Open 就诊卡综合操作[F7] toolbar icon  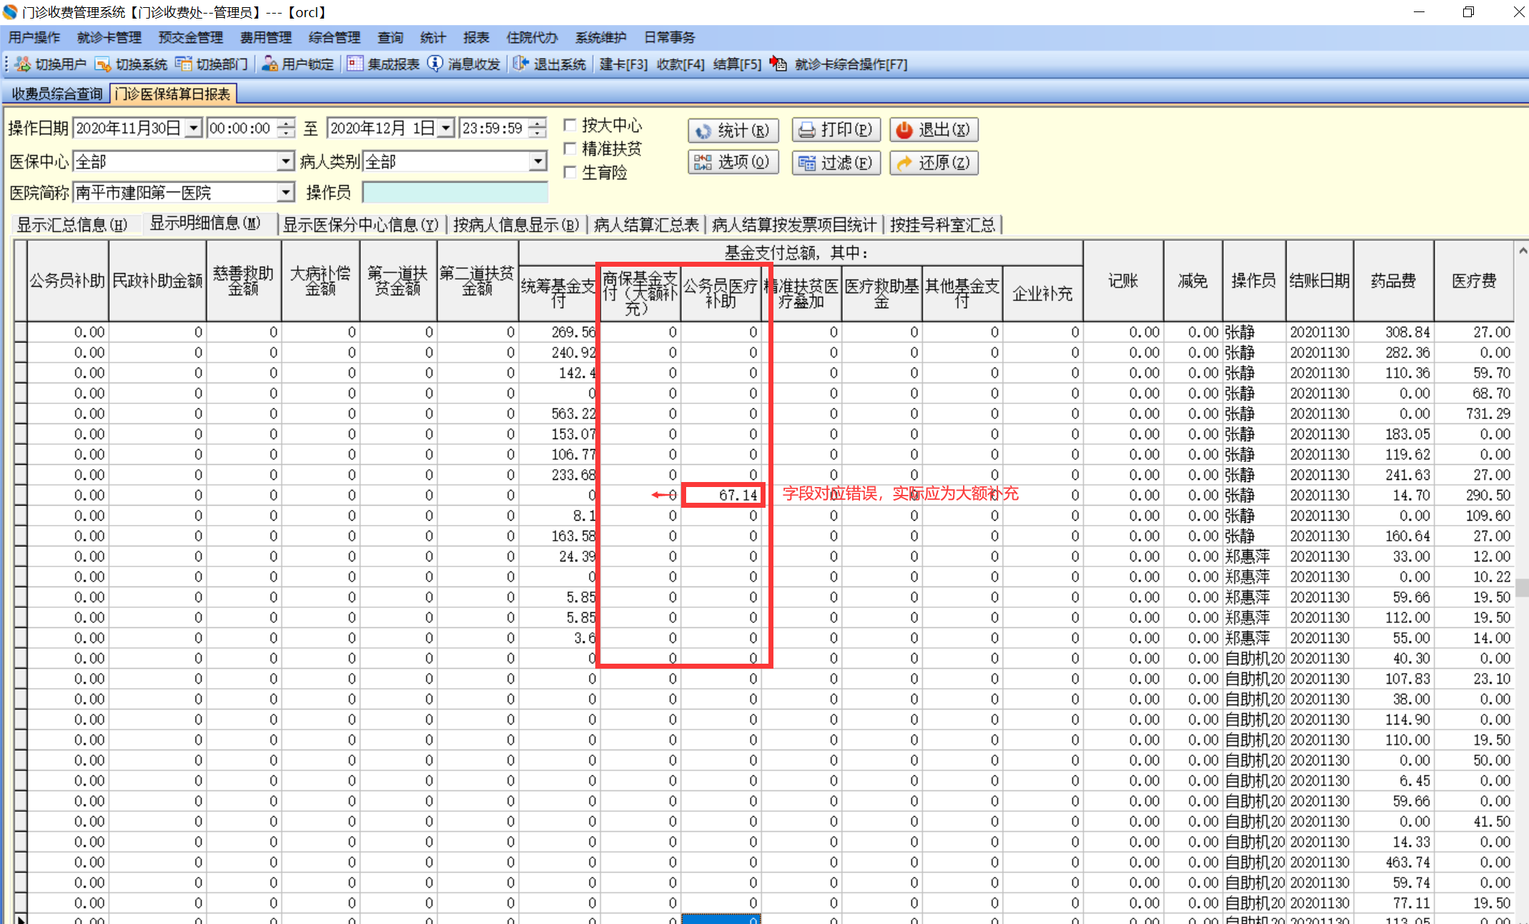coord(778,64)
